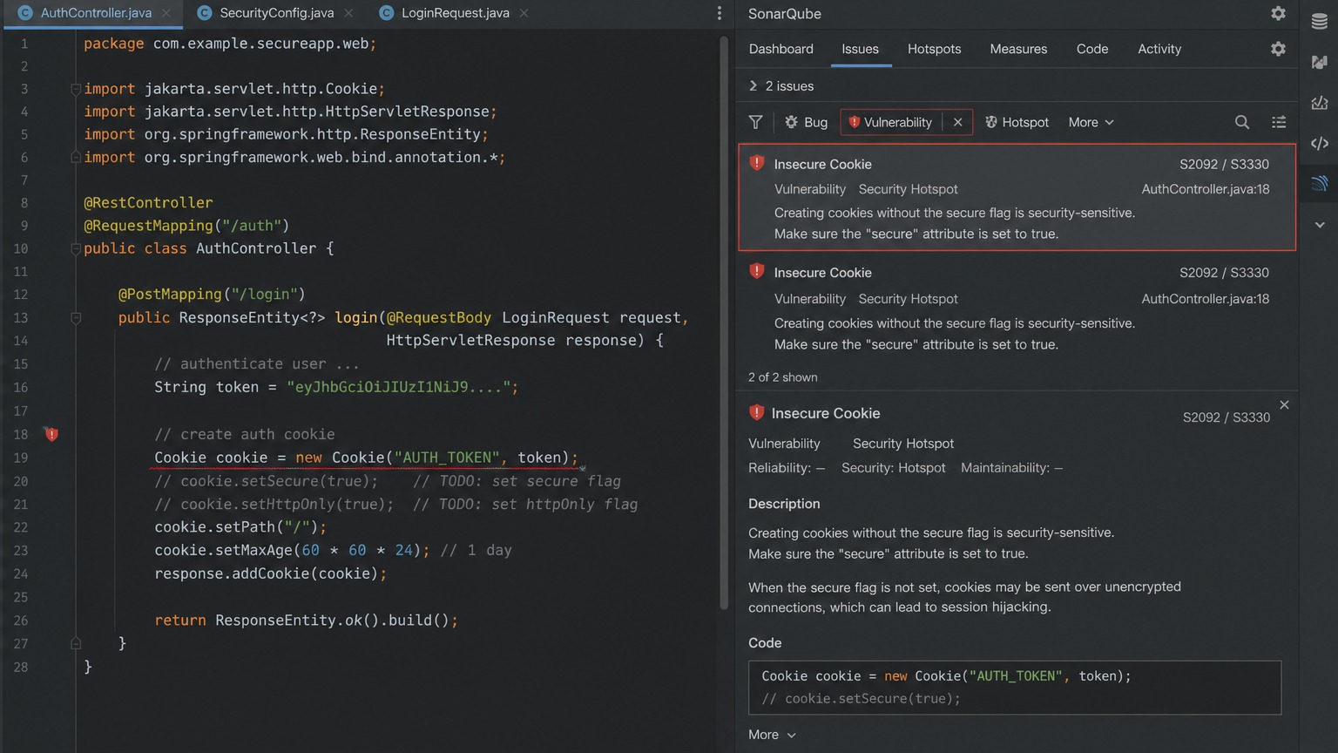Close the AuthController.java tab
Viewport: 1338px width, 753px height.
point(166,13)
